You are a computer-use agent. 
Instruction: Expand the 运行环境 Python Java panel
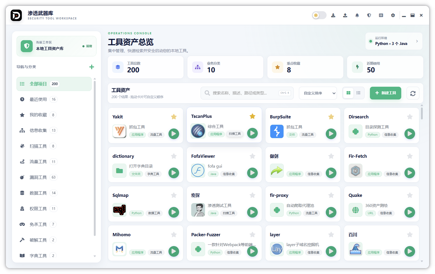(x=394, y=41)
